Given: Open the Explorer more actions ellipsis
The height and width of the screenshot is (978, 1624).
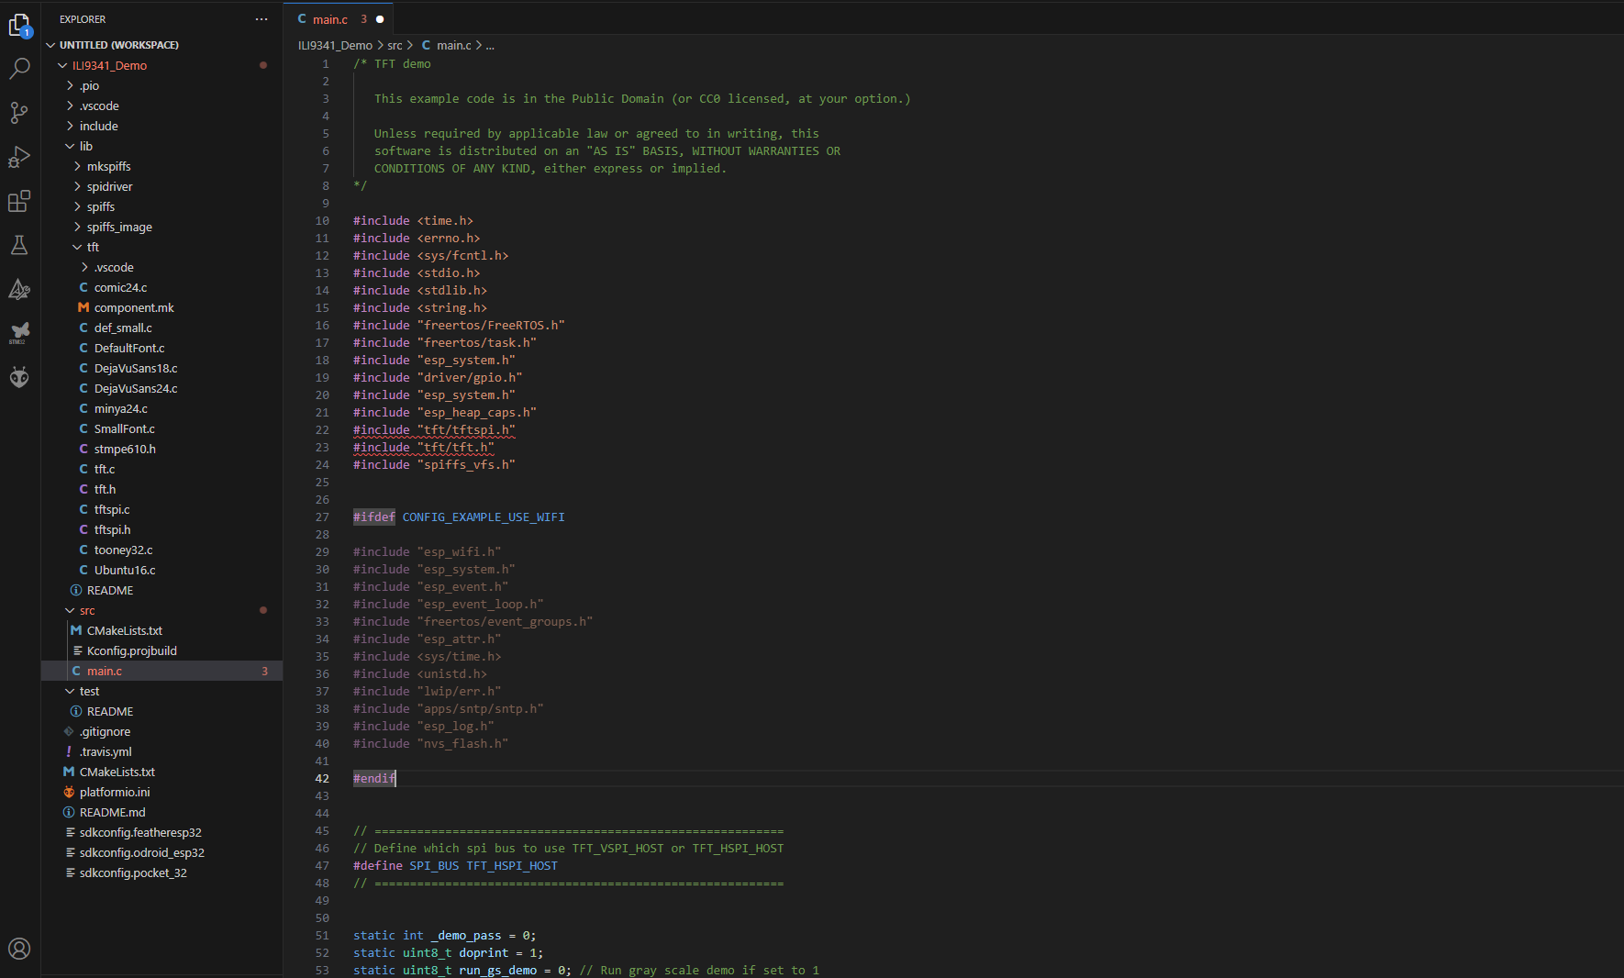Looking at the screenshot, I should coord(261,19).
